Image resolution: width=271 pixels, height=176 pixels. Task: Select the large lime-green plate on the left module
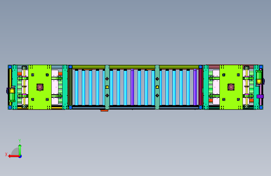[x=40, y=87]
